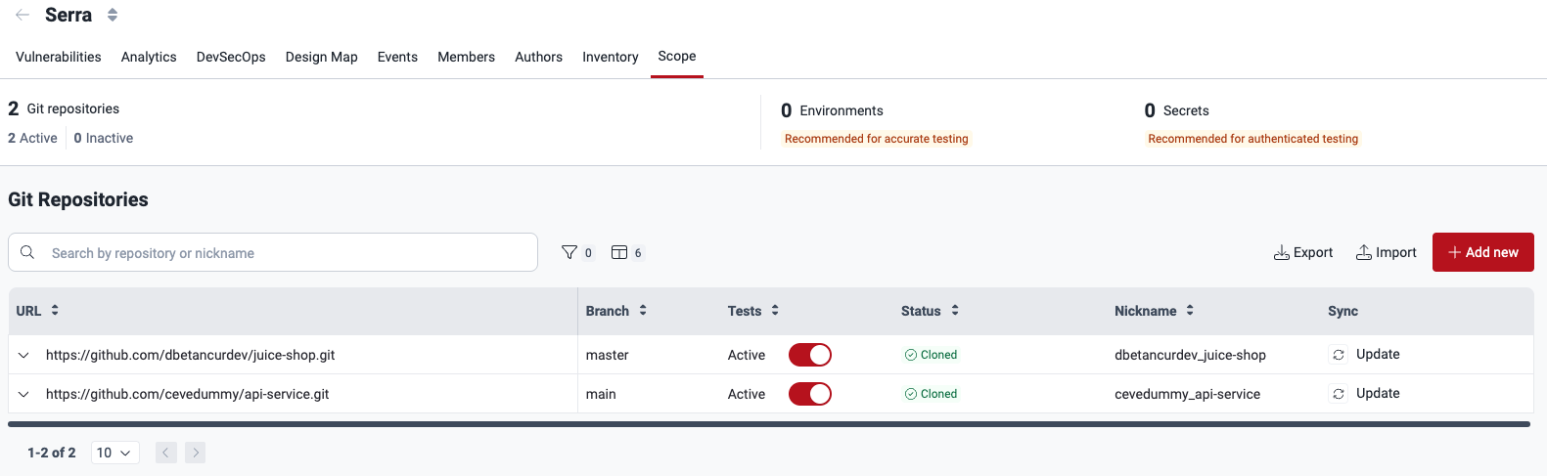Open the Serra group switcher arrows
Image resolution: width=1547 pixels, height=476 pixels.
[113, 15]
